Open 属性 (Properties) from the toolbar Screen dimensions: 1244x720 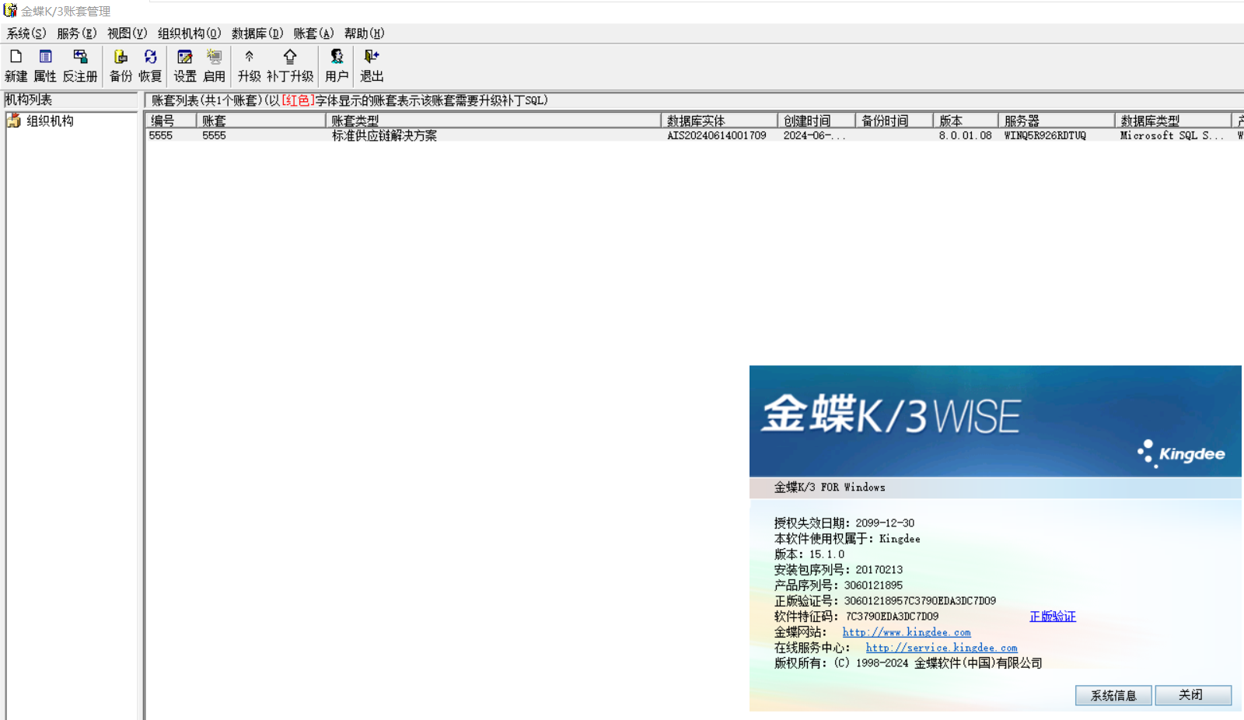(45, 65)
